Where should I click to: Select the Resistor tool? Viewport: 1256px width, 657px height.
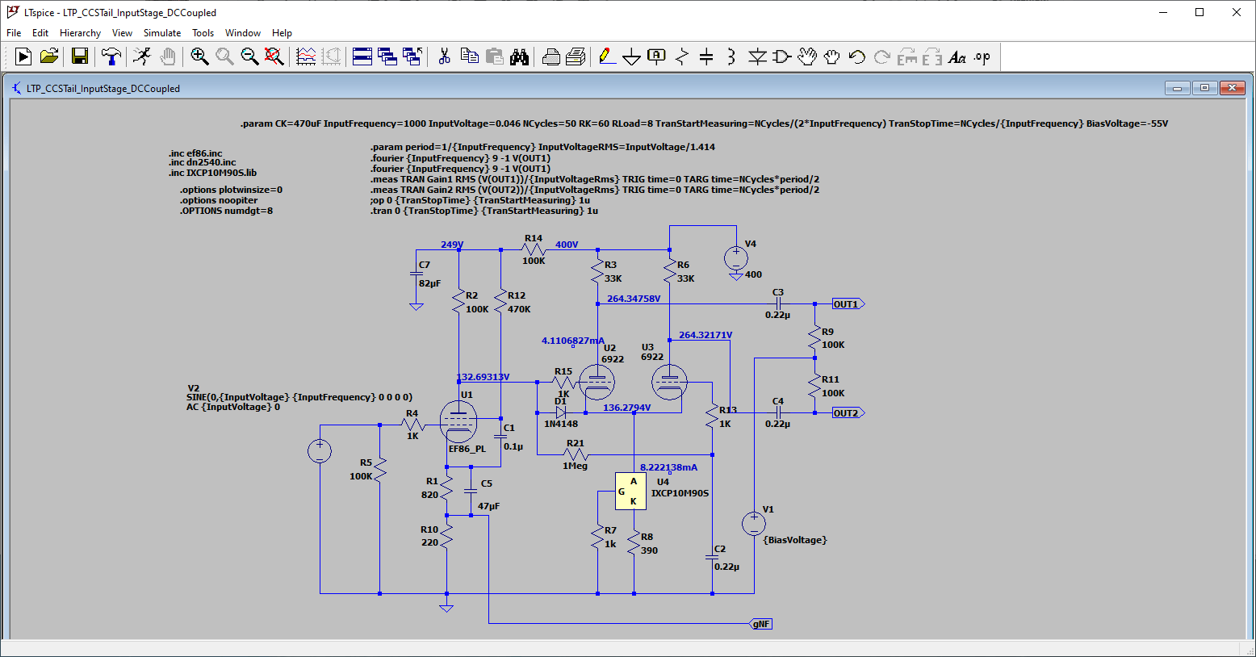(x=682, y=56)
